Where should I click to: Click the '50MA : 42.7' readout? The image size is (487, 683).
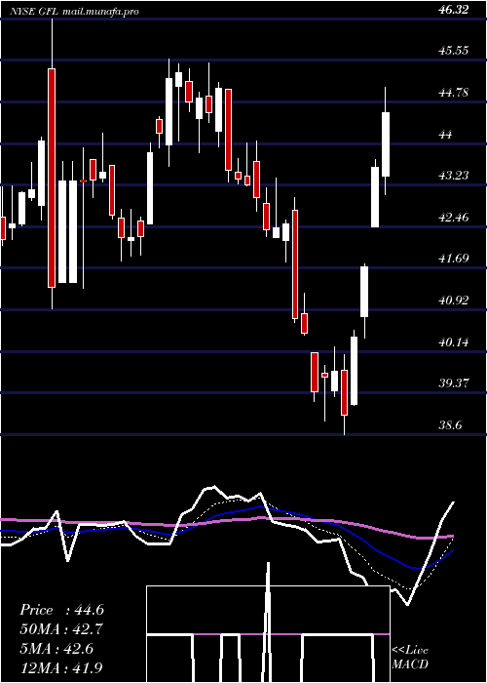[x=61, y=629]
